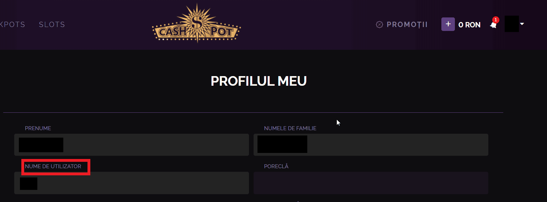Click the Promoții percent badge icon
The width and height of the screenshot is (547, 202).
[379, 25]
